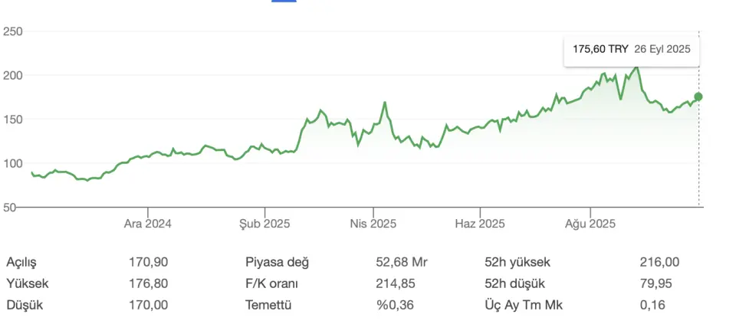Screen dimensions: 736x334
Task: Select the Şub 2025 axis tick label
Action: pyautogui.click(x=264, y=224)
